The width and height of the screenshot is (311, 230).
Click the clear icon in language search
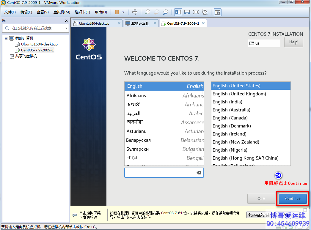(199, 173)
